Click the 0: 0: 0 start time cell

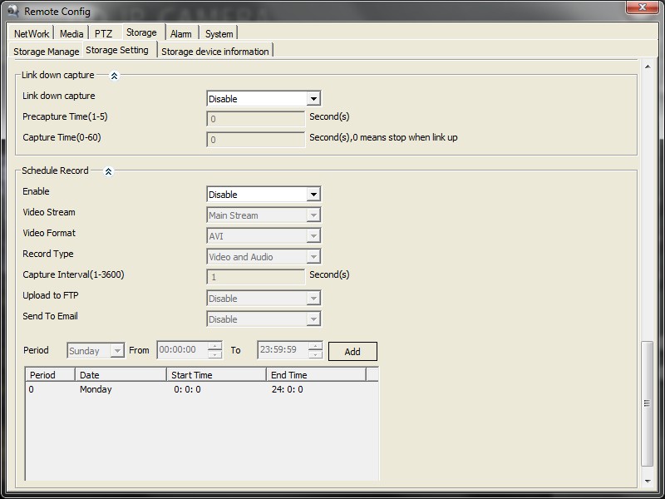click(x=187, y=389)
